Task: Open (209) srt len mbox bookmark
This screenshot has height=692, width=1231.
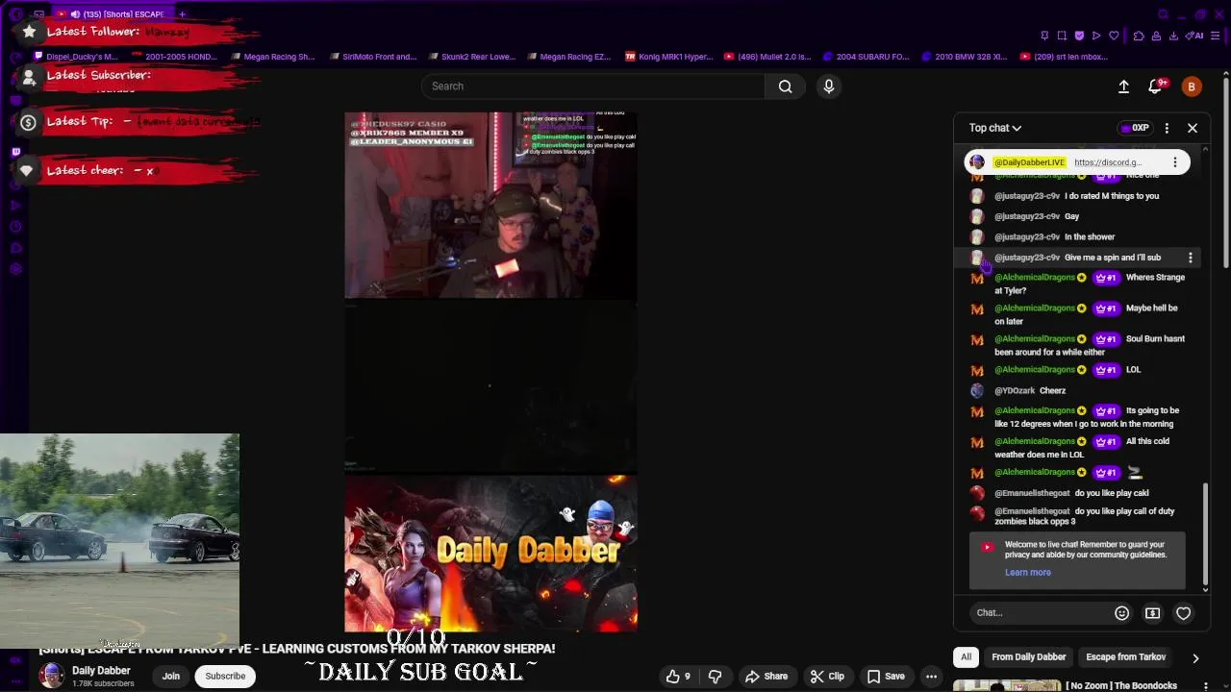Action: point(1064,57)
